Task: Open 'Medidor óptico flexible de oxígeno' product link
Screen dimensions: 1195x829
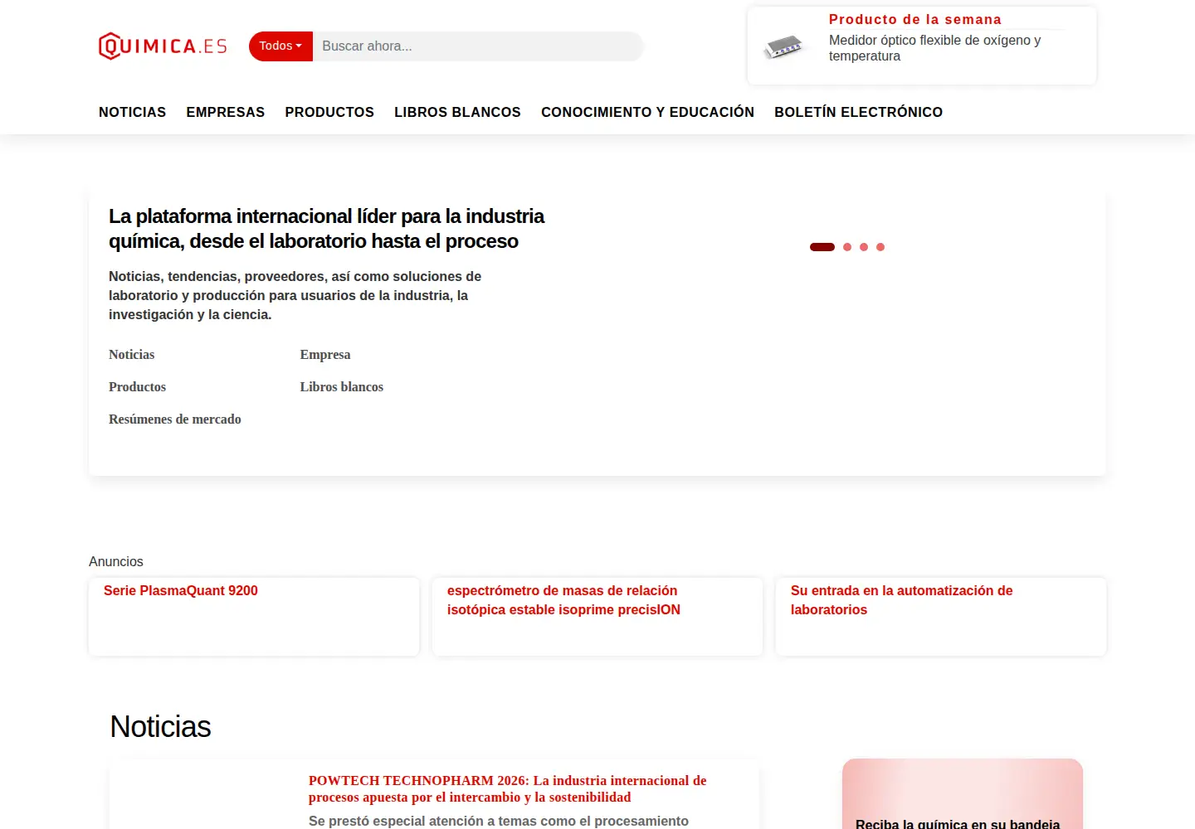Action: (x=934, y=48)
